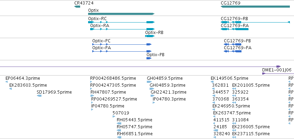This screenshot has width=294, height=139.
Task: Click the 24185 feature arrow glyph
Action: (216, 130)
